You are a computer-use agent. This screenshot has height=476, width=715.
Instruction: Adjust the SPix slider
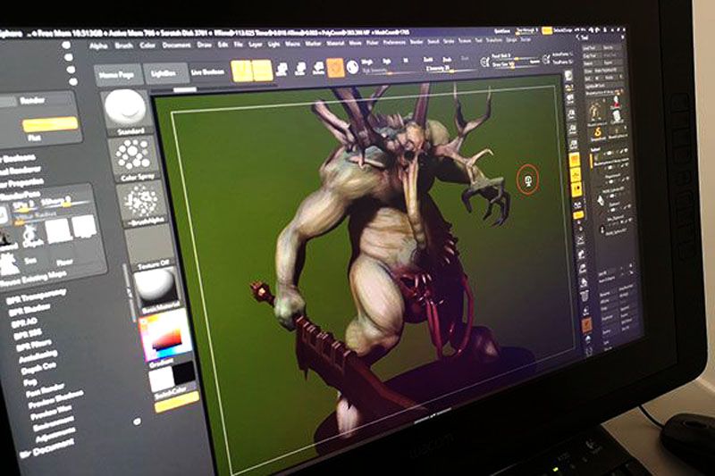tap(24, 205)
